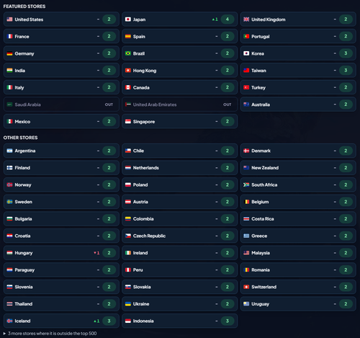
Task: Select the New Zealand store card
Action: [298, 168]
